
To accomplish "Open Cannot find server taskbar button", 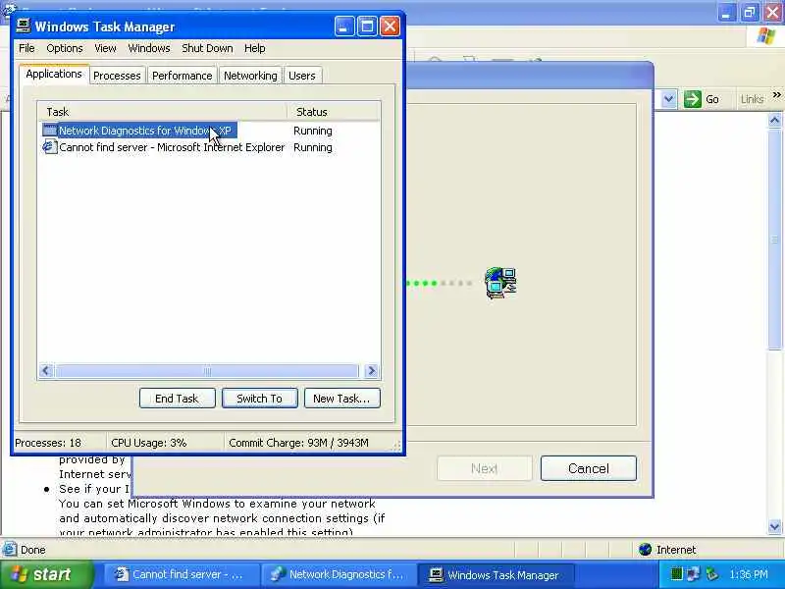I will point(183,574).
